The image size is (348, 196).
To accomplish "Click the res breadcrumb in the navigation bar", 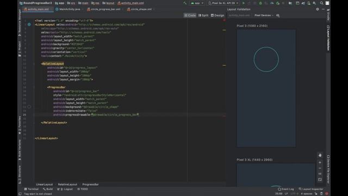I will [x=96, y=3].
